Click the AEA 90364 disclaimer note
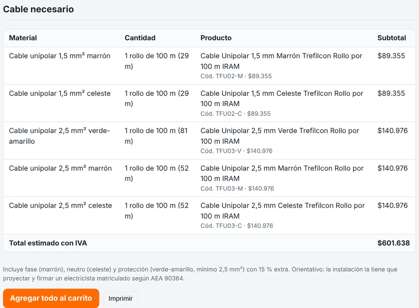The width and height of the screenshot is (419, 308). pyautogui.click(x=200, y=274)
